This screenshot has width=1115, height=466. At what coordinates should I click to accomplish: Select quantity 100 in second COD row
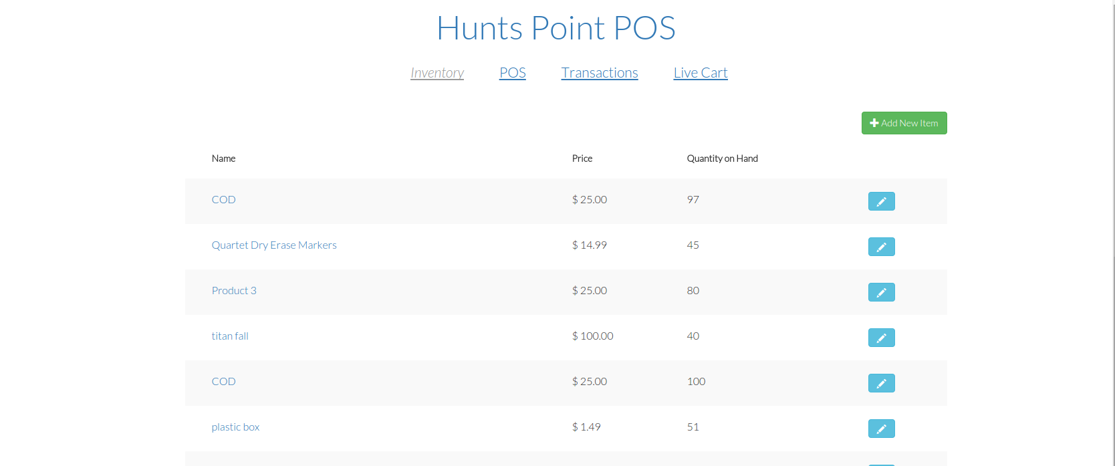(697, 381)
